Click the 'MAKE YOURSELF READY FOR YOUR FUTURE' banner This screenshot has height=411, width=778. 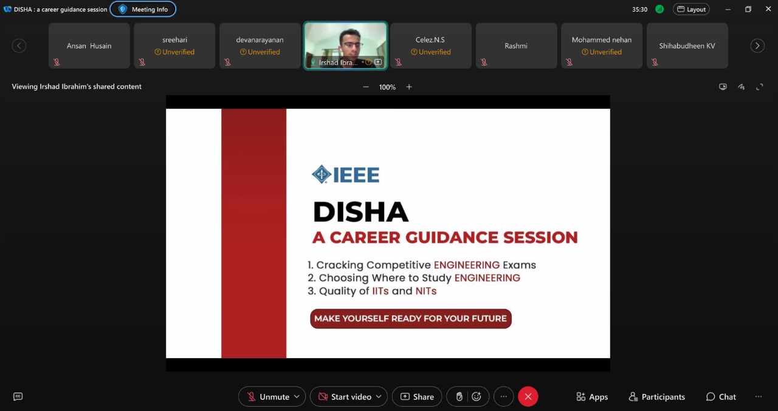pyautogui.click(x=411, y=319)
